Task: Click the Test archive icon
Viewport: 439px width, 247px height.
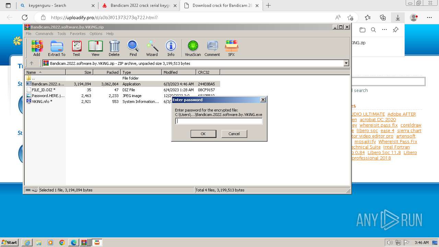Action: pyautogui.click(x=76, y=48)
